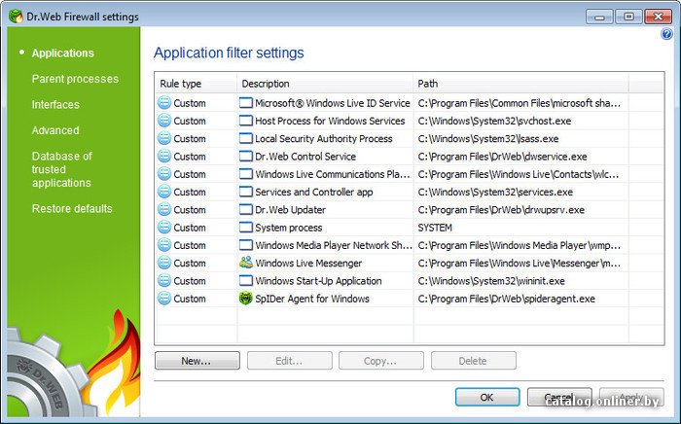681x424 pixels.
Task: Sort list by Path column header
Action: 428,84
